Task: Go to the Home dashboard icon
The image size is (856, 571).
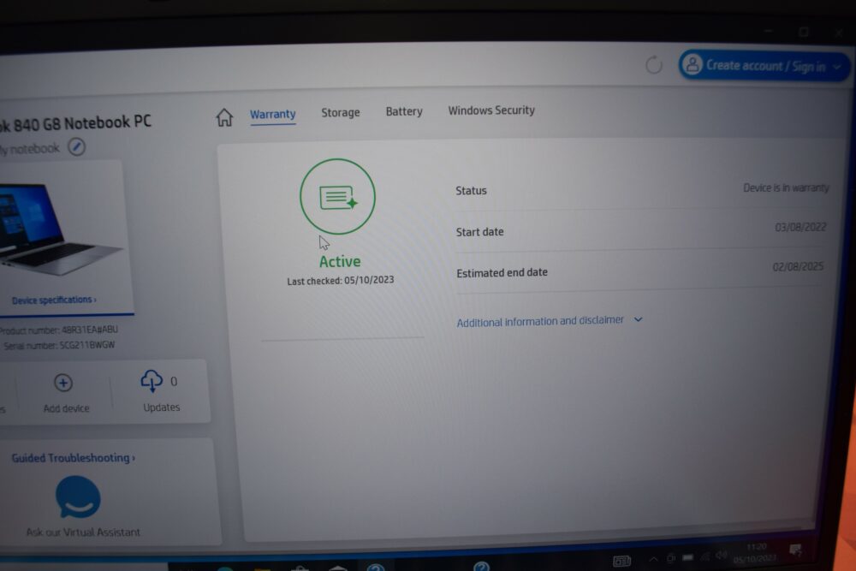Action: (x=223, y=116)
